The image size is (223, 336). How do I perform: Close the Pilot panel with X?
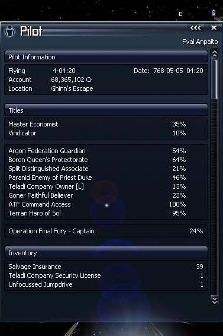click(x=214, y=28)
